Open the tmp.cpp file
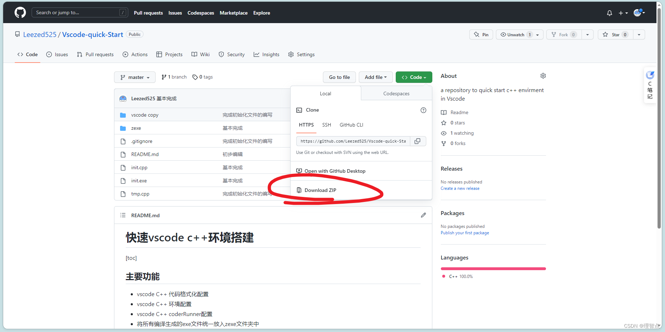Image resolution: width=665 pixels, height=332 pixels. point(140,194)
